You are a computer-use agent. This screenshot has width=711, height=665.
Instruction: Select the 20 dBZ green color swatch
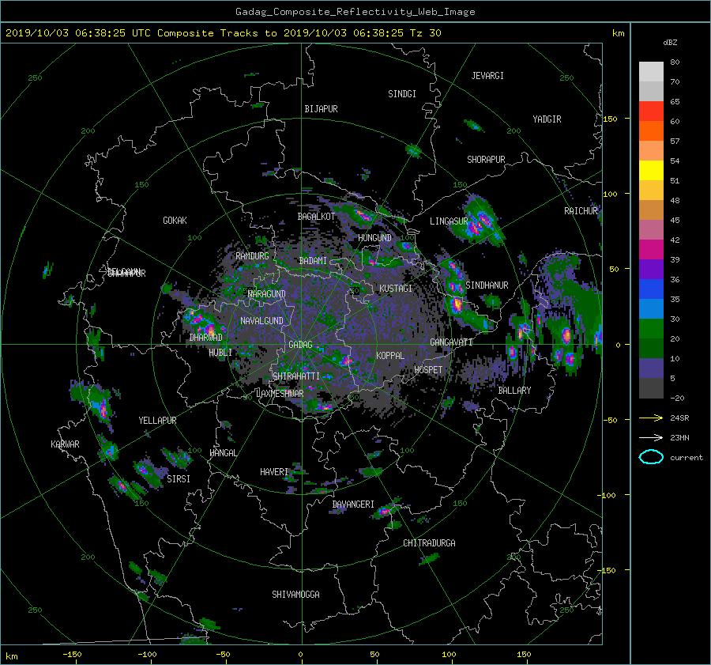[651, 329]
